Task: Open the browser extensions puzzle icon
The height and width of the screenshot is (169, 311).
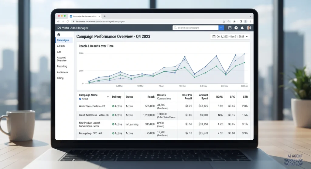Action: (234, 21)
